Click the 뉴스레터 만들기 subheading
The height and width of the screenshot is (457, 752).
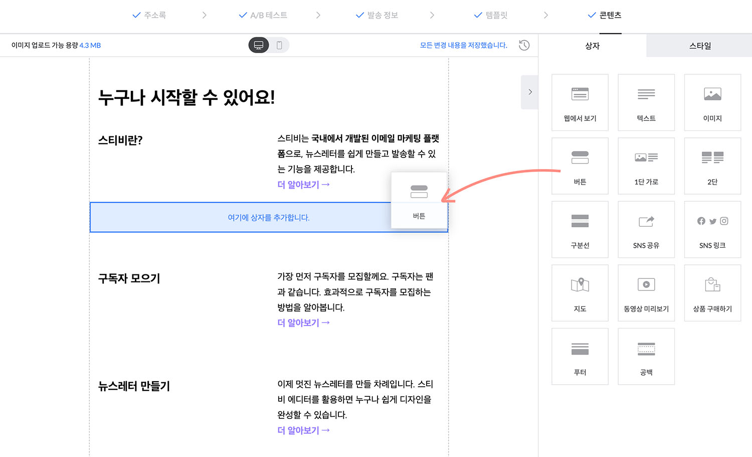[x=134, y=386]
